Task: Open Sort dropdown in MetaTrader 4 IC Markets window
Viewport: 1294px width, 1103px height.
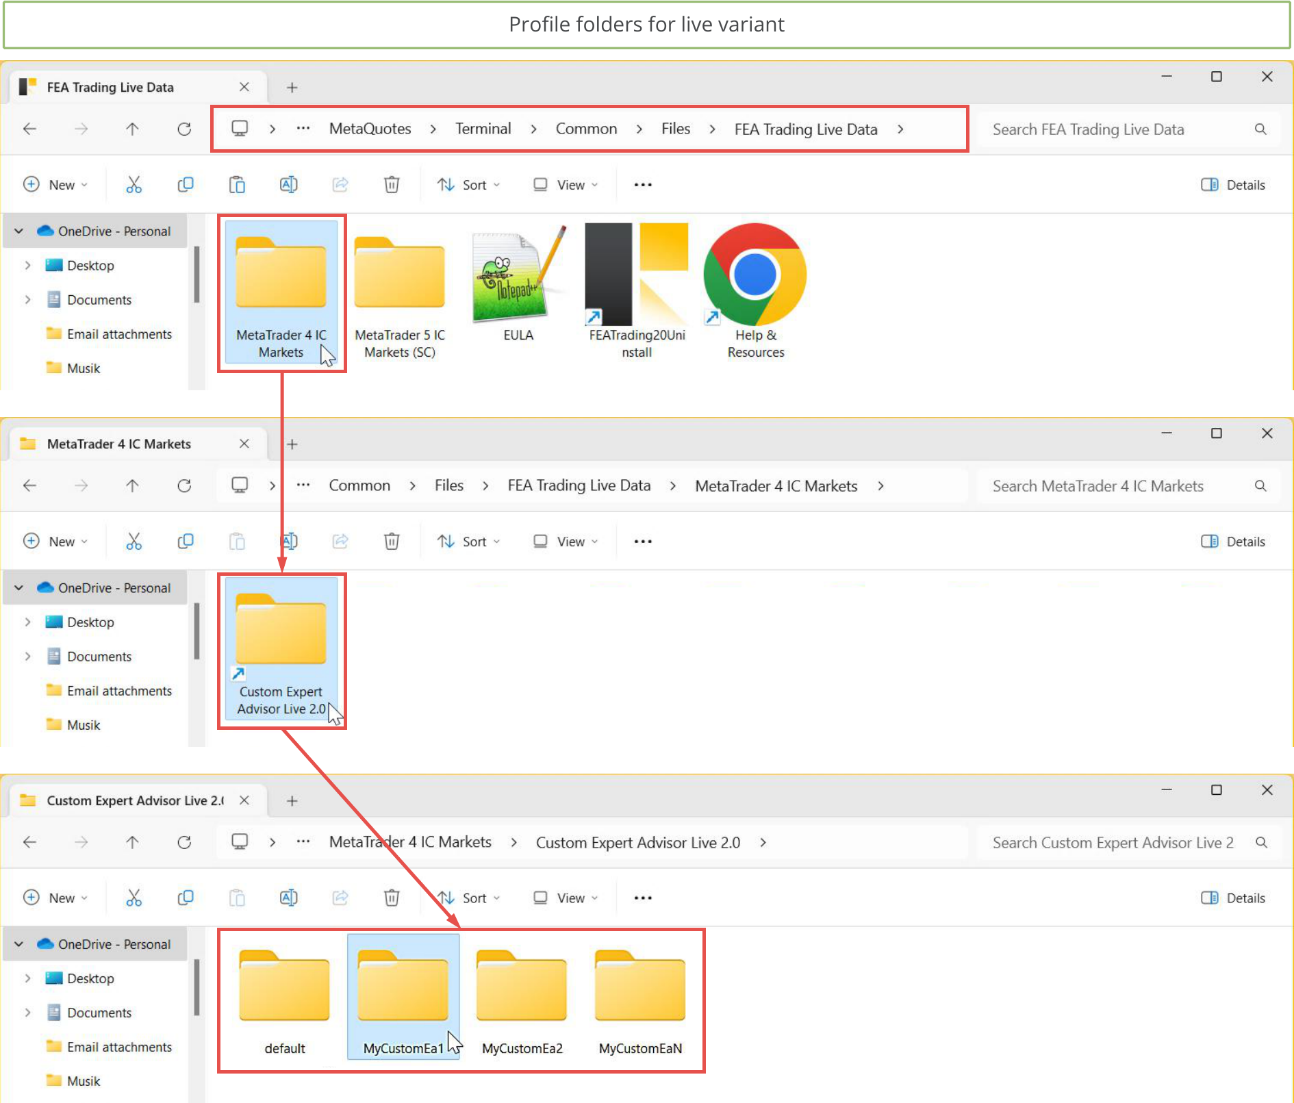Action: [x=469, y=542]
